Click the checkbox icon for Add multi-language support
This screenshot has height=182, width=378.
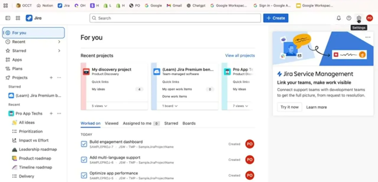(x=84, y=160)
